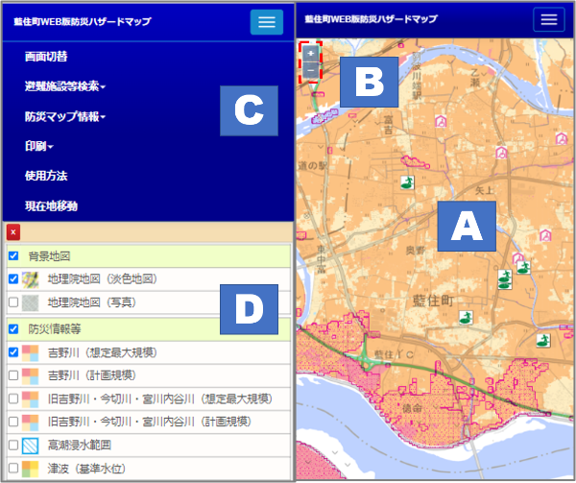This screenshot has height=483, width=576.
Task: Select 画面切替 menu item
Action: point(46,57)
